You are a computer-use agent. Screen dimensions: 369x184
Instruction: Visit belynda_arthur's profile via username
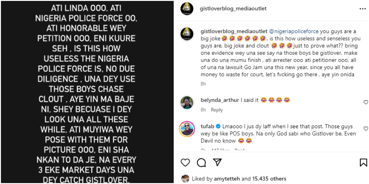(220, 100)
